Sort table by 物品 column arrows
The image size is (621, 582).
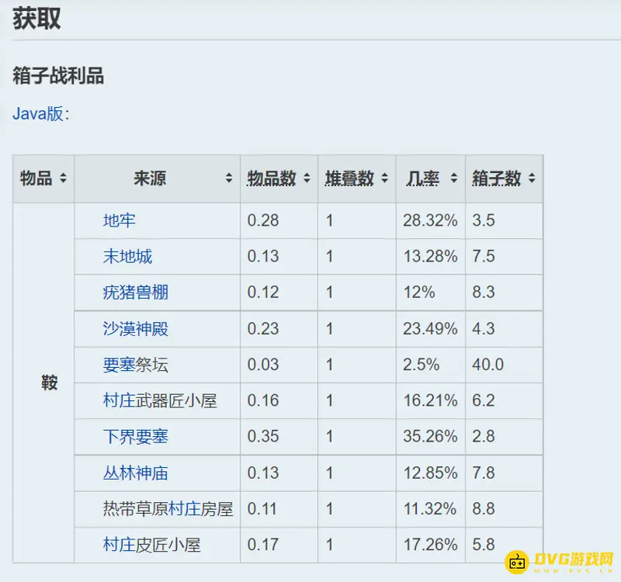(63, 178)
